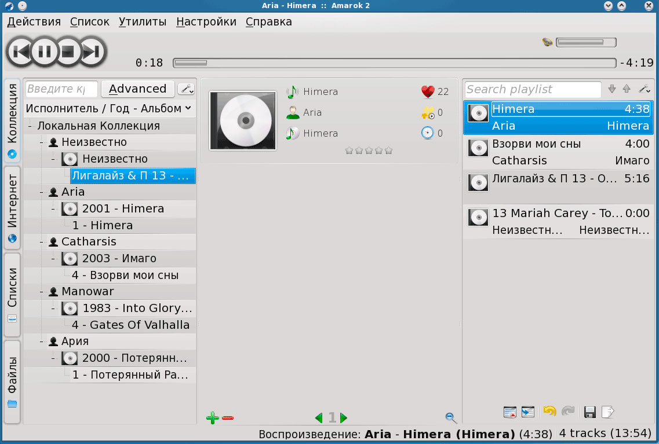Click the album icon next to Himera
Image resolution: width=659 pixels, height=444 pixels.
click(x=292, y=134)
